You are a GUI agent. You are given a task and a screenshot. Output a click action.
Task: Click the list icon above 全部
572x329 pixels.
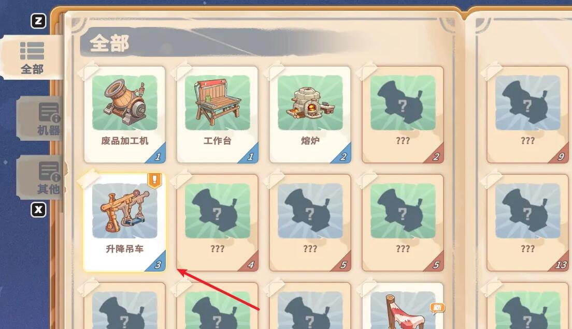[x=32, y=50]
